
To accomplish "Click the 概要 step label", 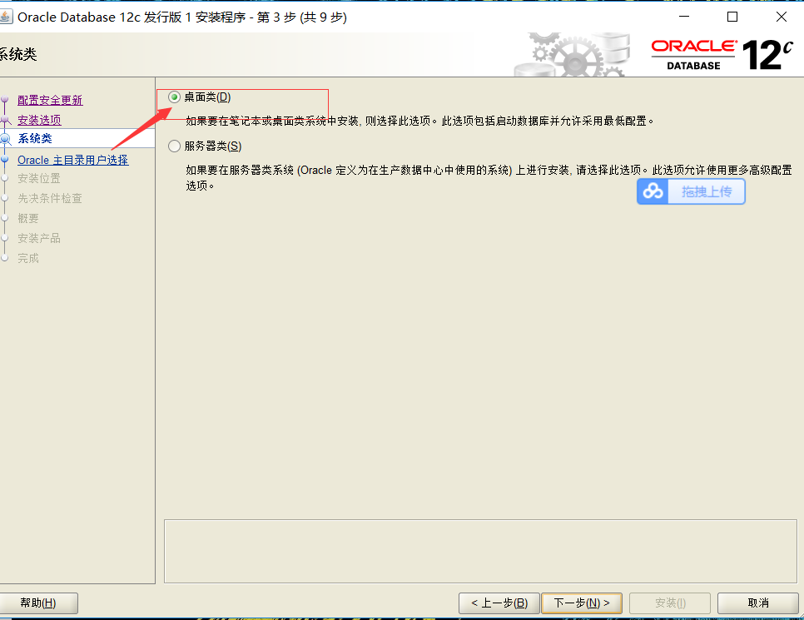I will tap(28, 219).
